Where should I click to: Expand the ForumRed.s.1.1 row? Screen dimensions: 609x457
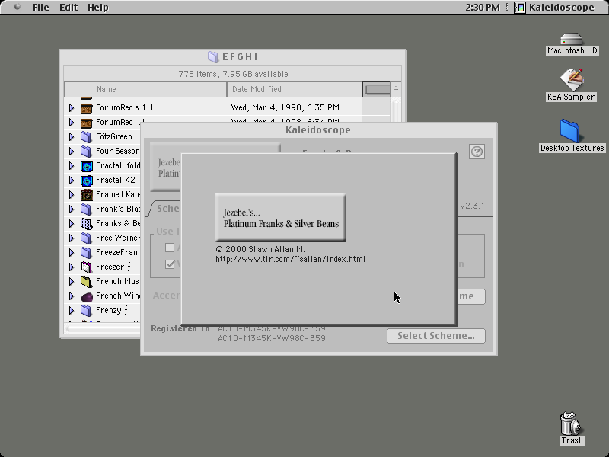click(72, 107)
